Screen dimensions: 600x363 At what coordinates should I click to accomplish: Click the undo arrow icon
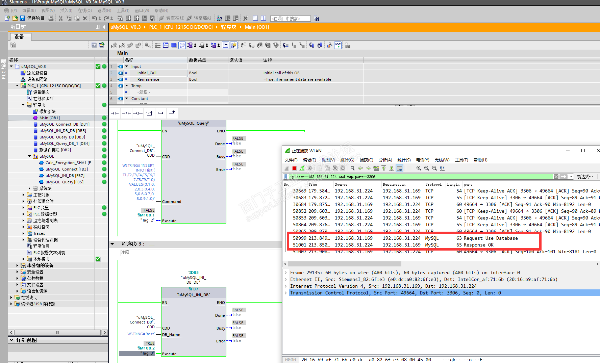[x=94, y=18]
